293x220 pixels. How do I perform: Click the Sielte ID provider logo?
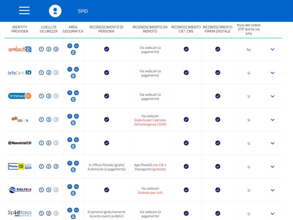tap(20, 190)
